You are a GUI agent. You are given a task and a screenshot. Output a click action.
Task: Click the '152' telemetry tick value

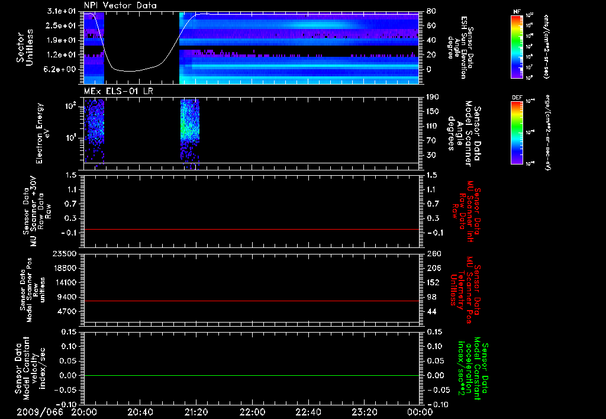tap(434, 282)
